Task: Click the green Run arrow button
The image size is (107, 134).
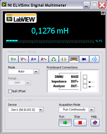Action: click(65, 123)
